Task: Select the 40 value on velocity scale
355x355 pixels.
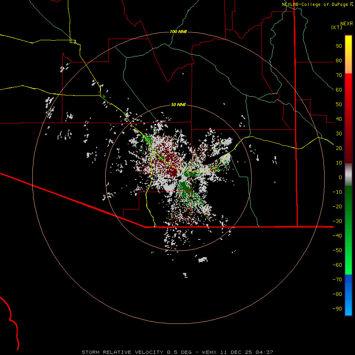Action: [339, 119]
